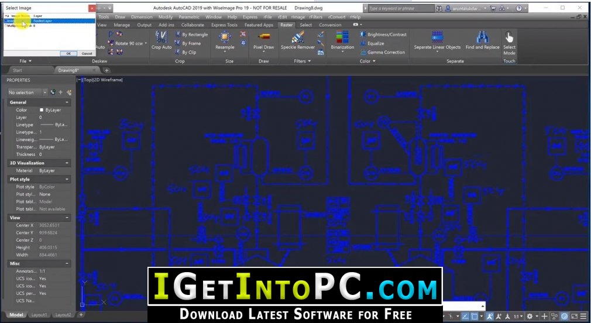The width and height of the screenshot is (591, 323).
Task: Click the blue icon below the red Size icon
Action: tap(243, 43)
